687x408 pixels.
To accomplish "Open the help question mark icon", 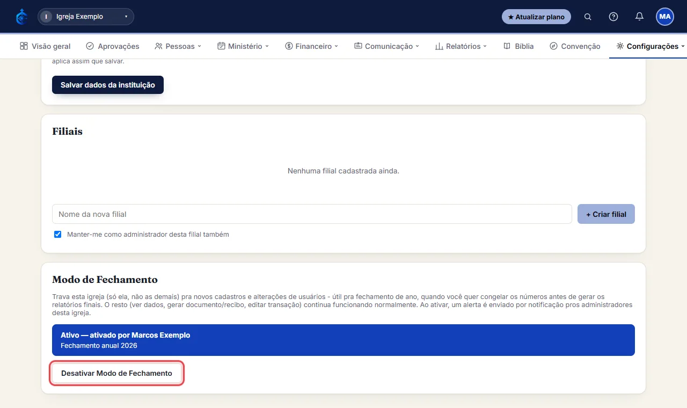I will [x=613, y=17].
